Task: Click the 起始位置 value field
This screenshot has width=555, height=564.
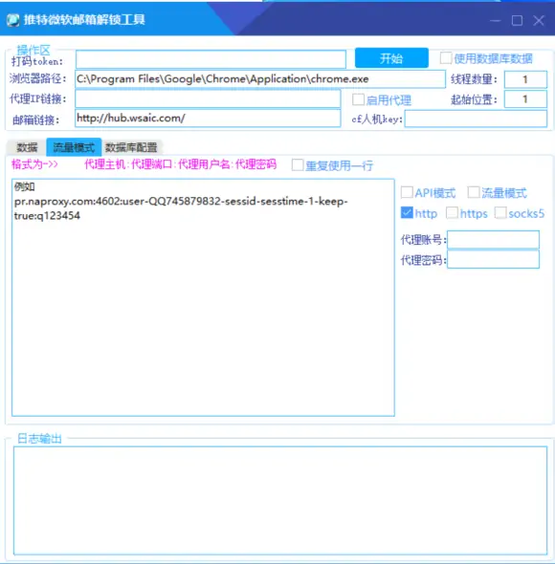Action: 525,98
